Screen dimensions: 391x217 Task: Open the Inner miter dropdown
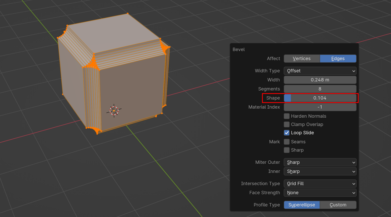(x=320, y=171)
